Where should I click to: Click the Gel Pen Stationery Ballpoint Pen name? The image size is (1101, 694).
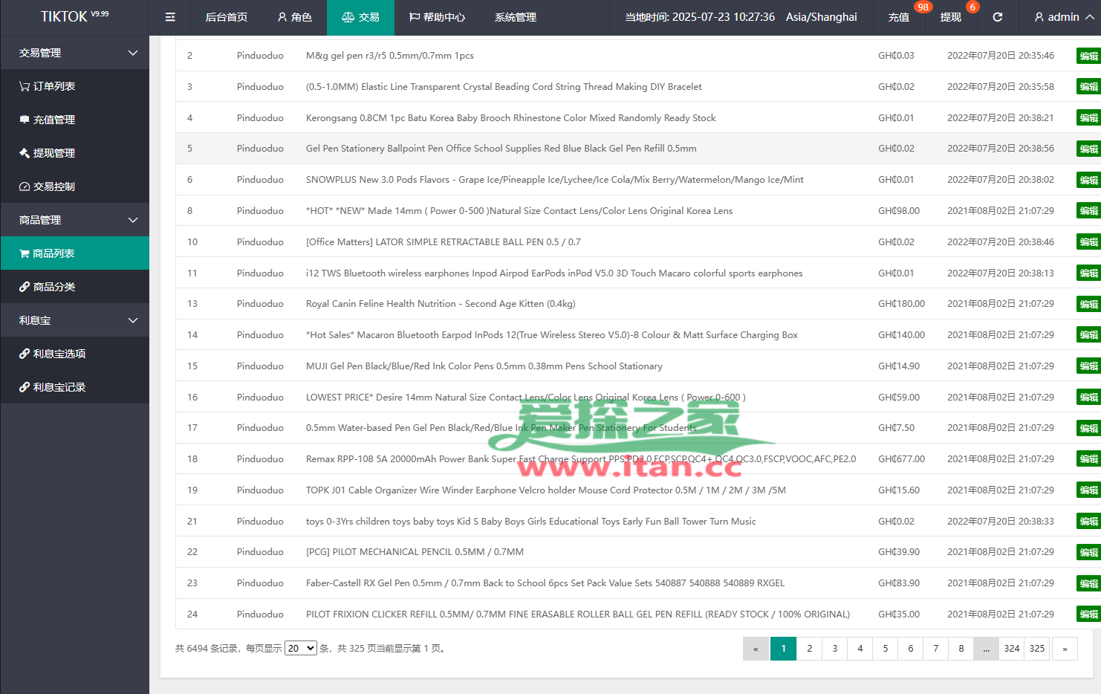point(501,149)
